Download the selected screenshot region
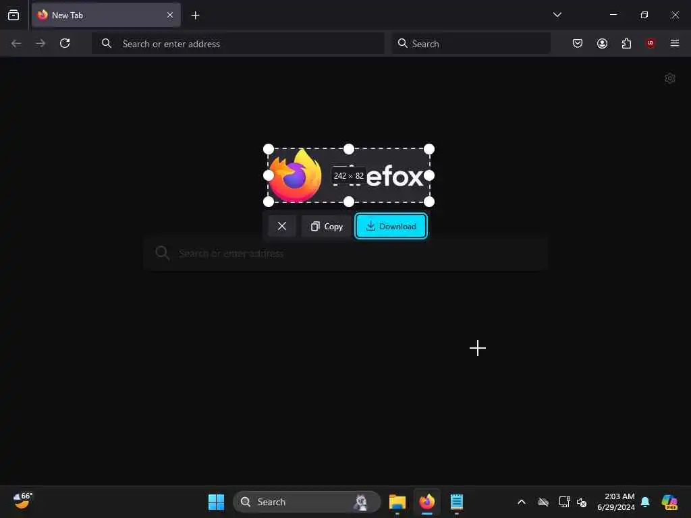 pos(391,226)
